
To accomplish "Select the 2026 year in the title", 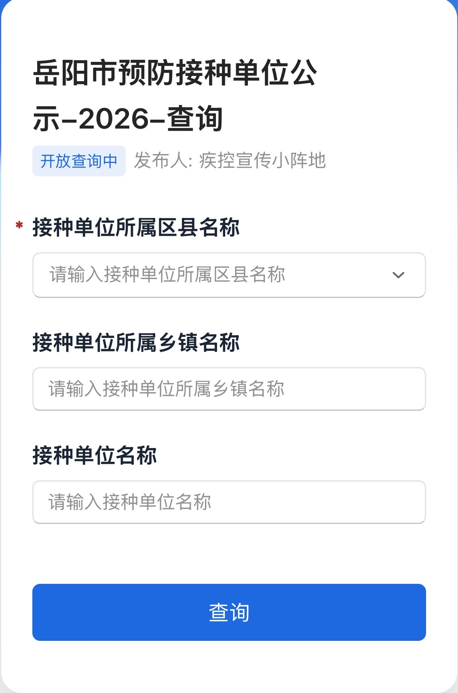I will point(114,119).
